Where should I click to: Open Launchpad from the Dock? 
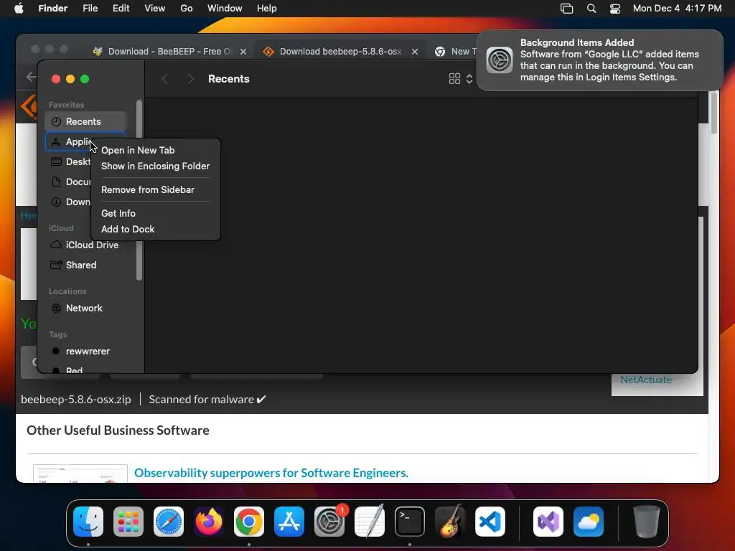tap(128, 522)
